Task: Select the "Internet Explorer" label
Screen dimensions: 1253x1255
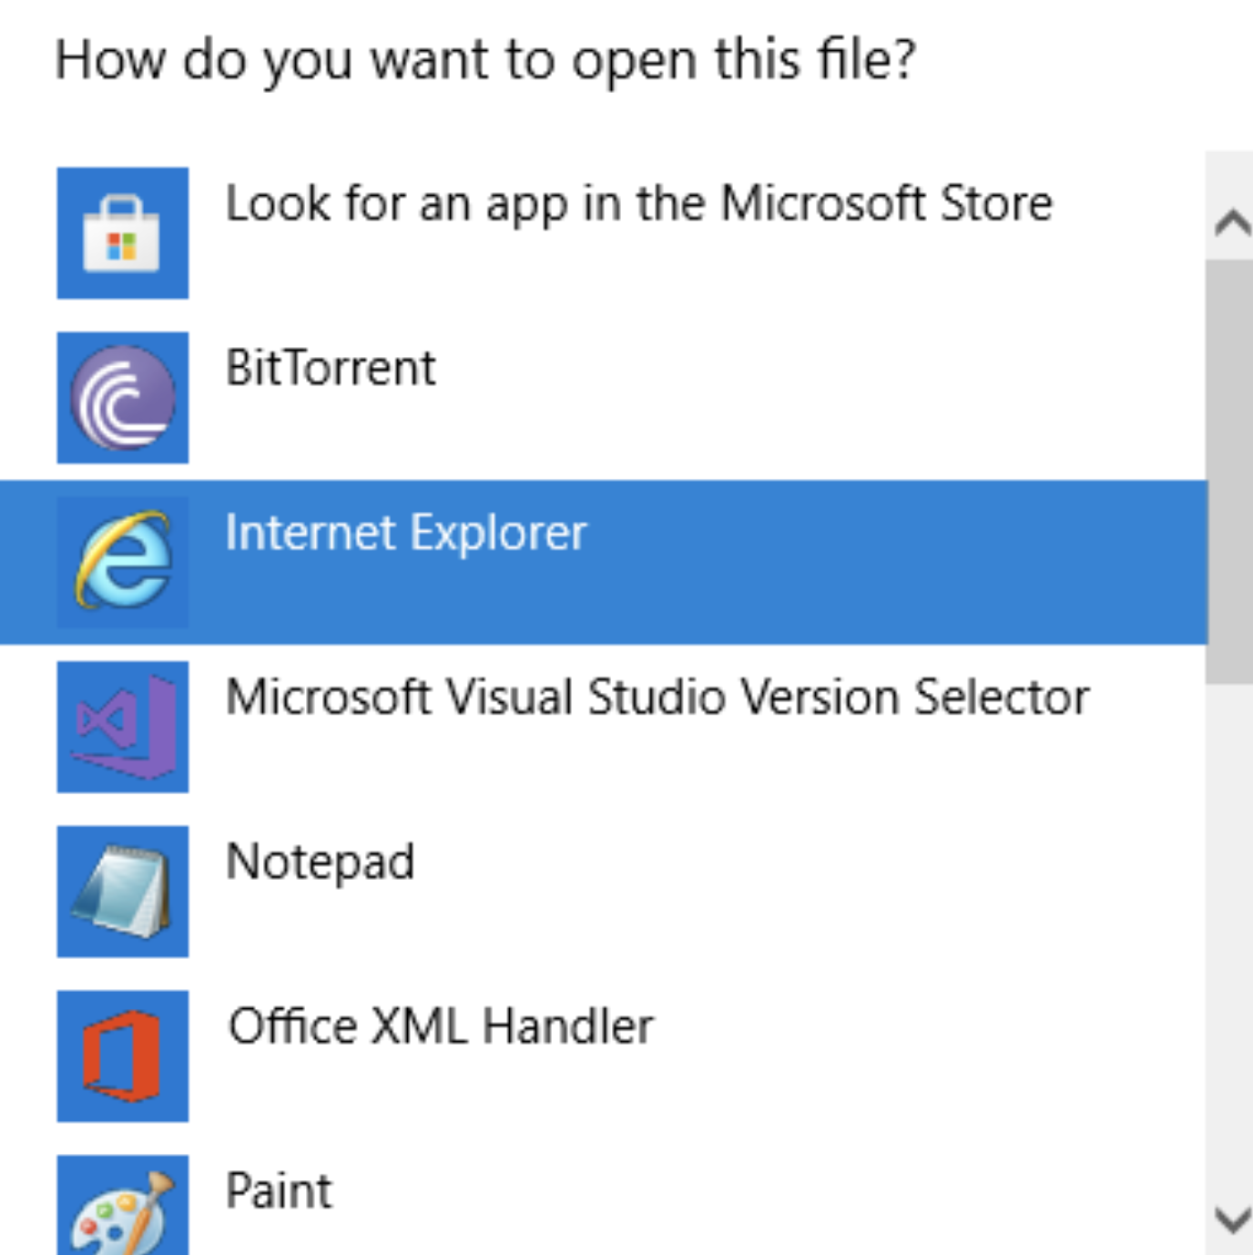Action: (406, 534)
